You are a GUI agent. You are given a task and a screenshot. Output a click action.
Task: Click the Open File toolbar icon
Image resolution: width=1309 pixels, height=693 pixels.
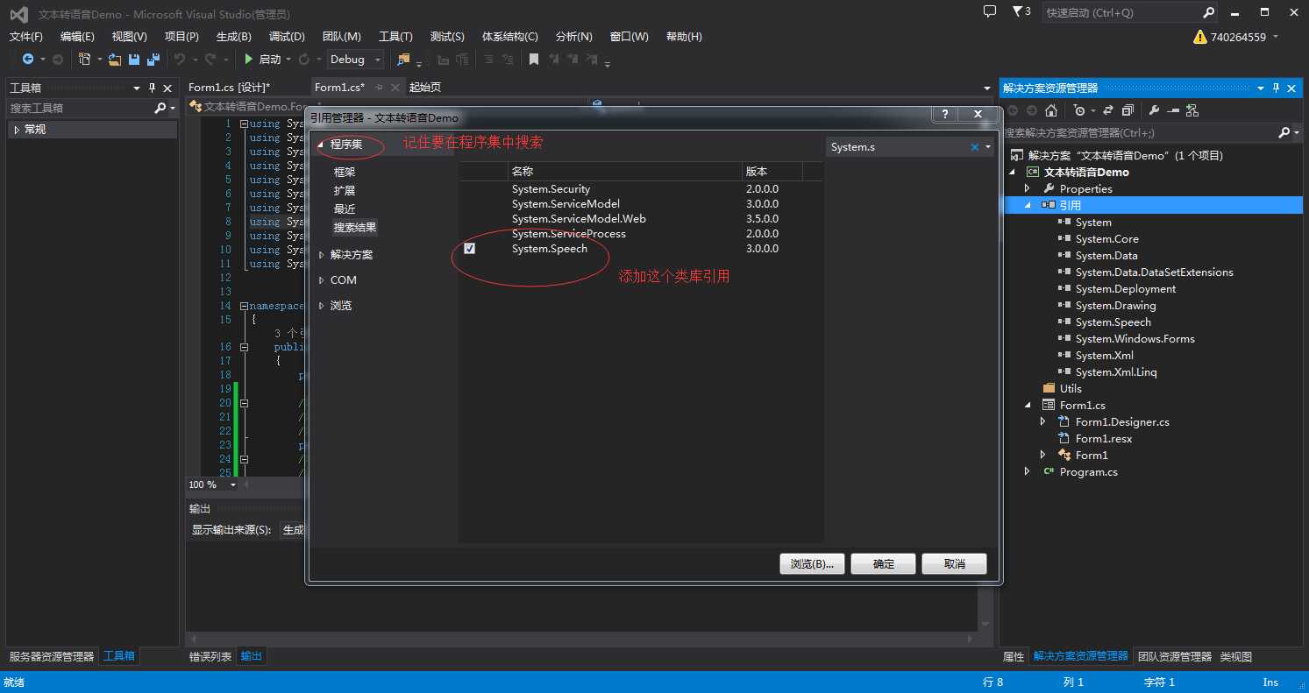115,60
